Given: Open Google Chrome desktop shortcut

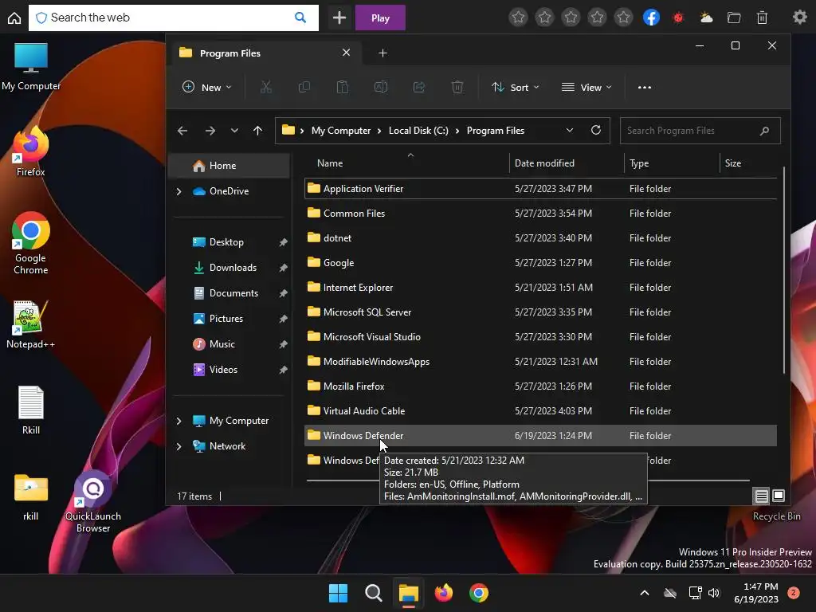Looking at the screenshot, I should [x=31, y=243].
